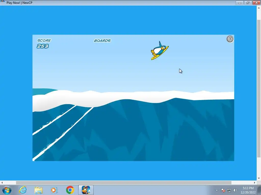The image size is (261, 195).
Task: Close the surfing game with the X button
Action: click(230, 39)
